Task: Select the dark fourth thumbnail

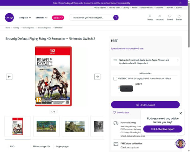Action: click(x=98, y=126)
